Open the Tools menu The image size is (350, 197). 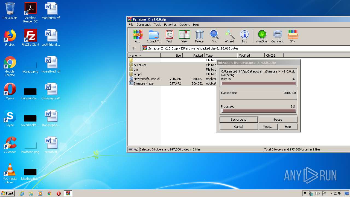(157, 25)
